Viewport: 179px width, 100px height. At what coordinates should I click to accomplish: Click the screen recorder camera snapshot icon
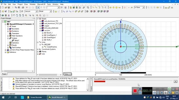140,89
